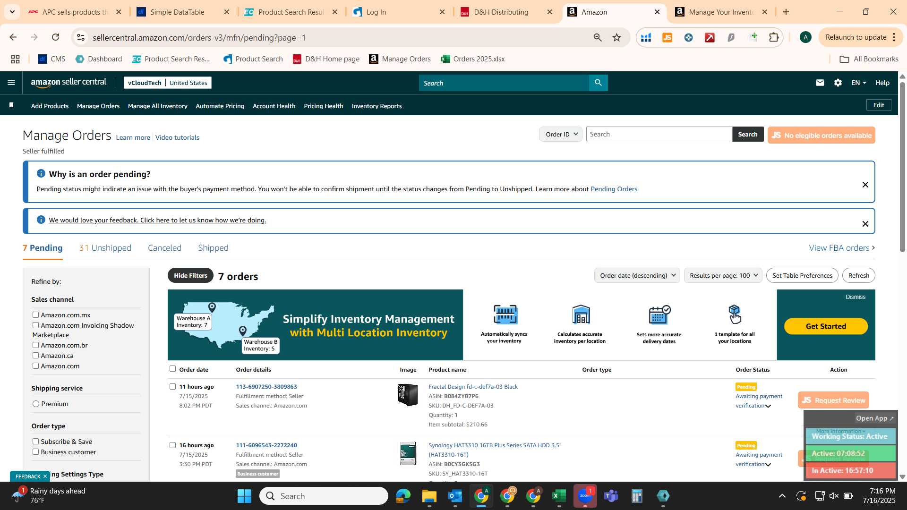Screen dimensions: 907x510
Task: Select the Premium shipping service radio
Action: pos(36,404)
